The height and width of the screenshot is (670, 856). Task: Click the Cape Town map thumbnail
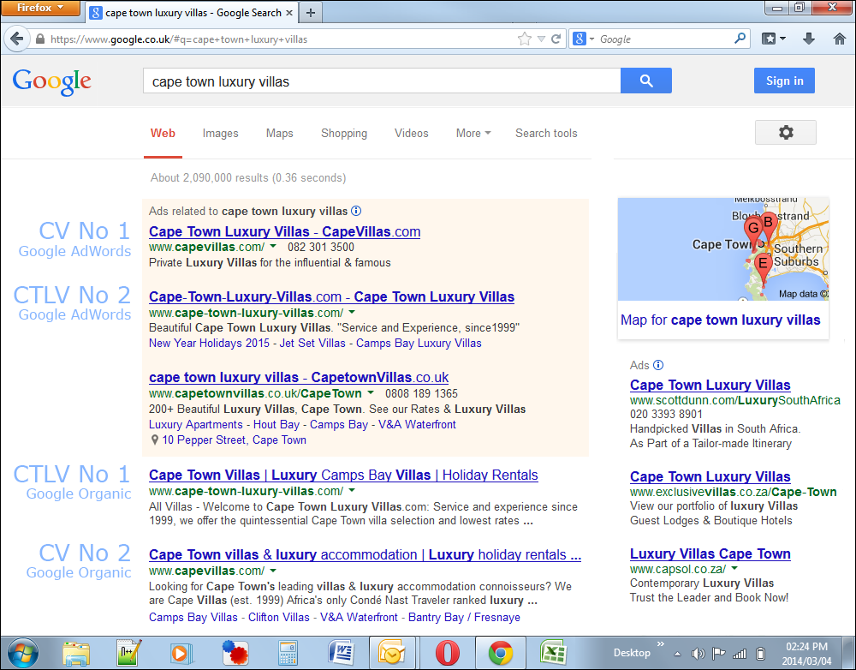[x=722, y=249]
